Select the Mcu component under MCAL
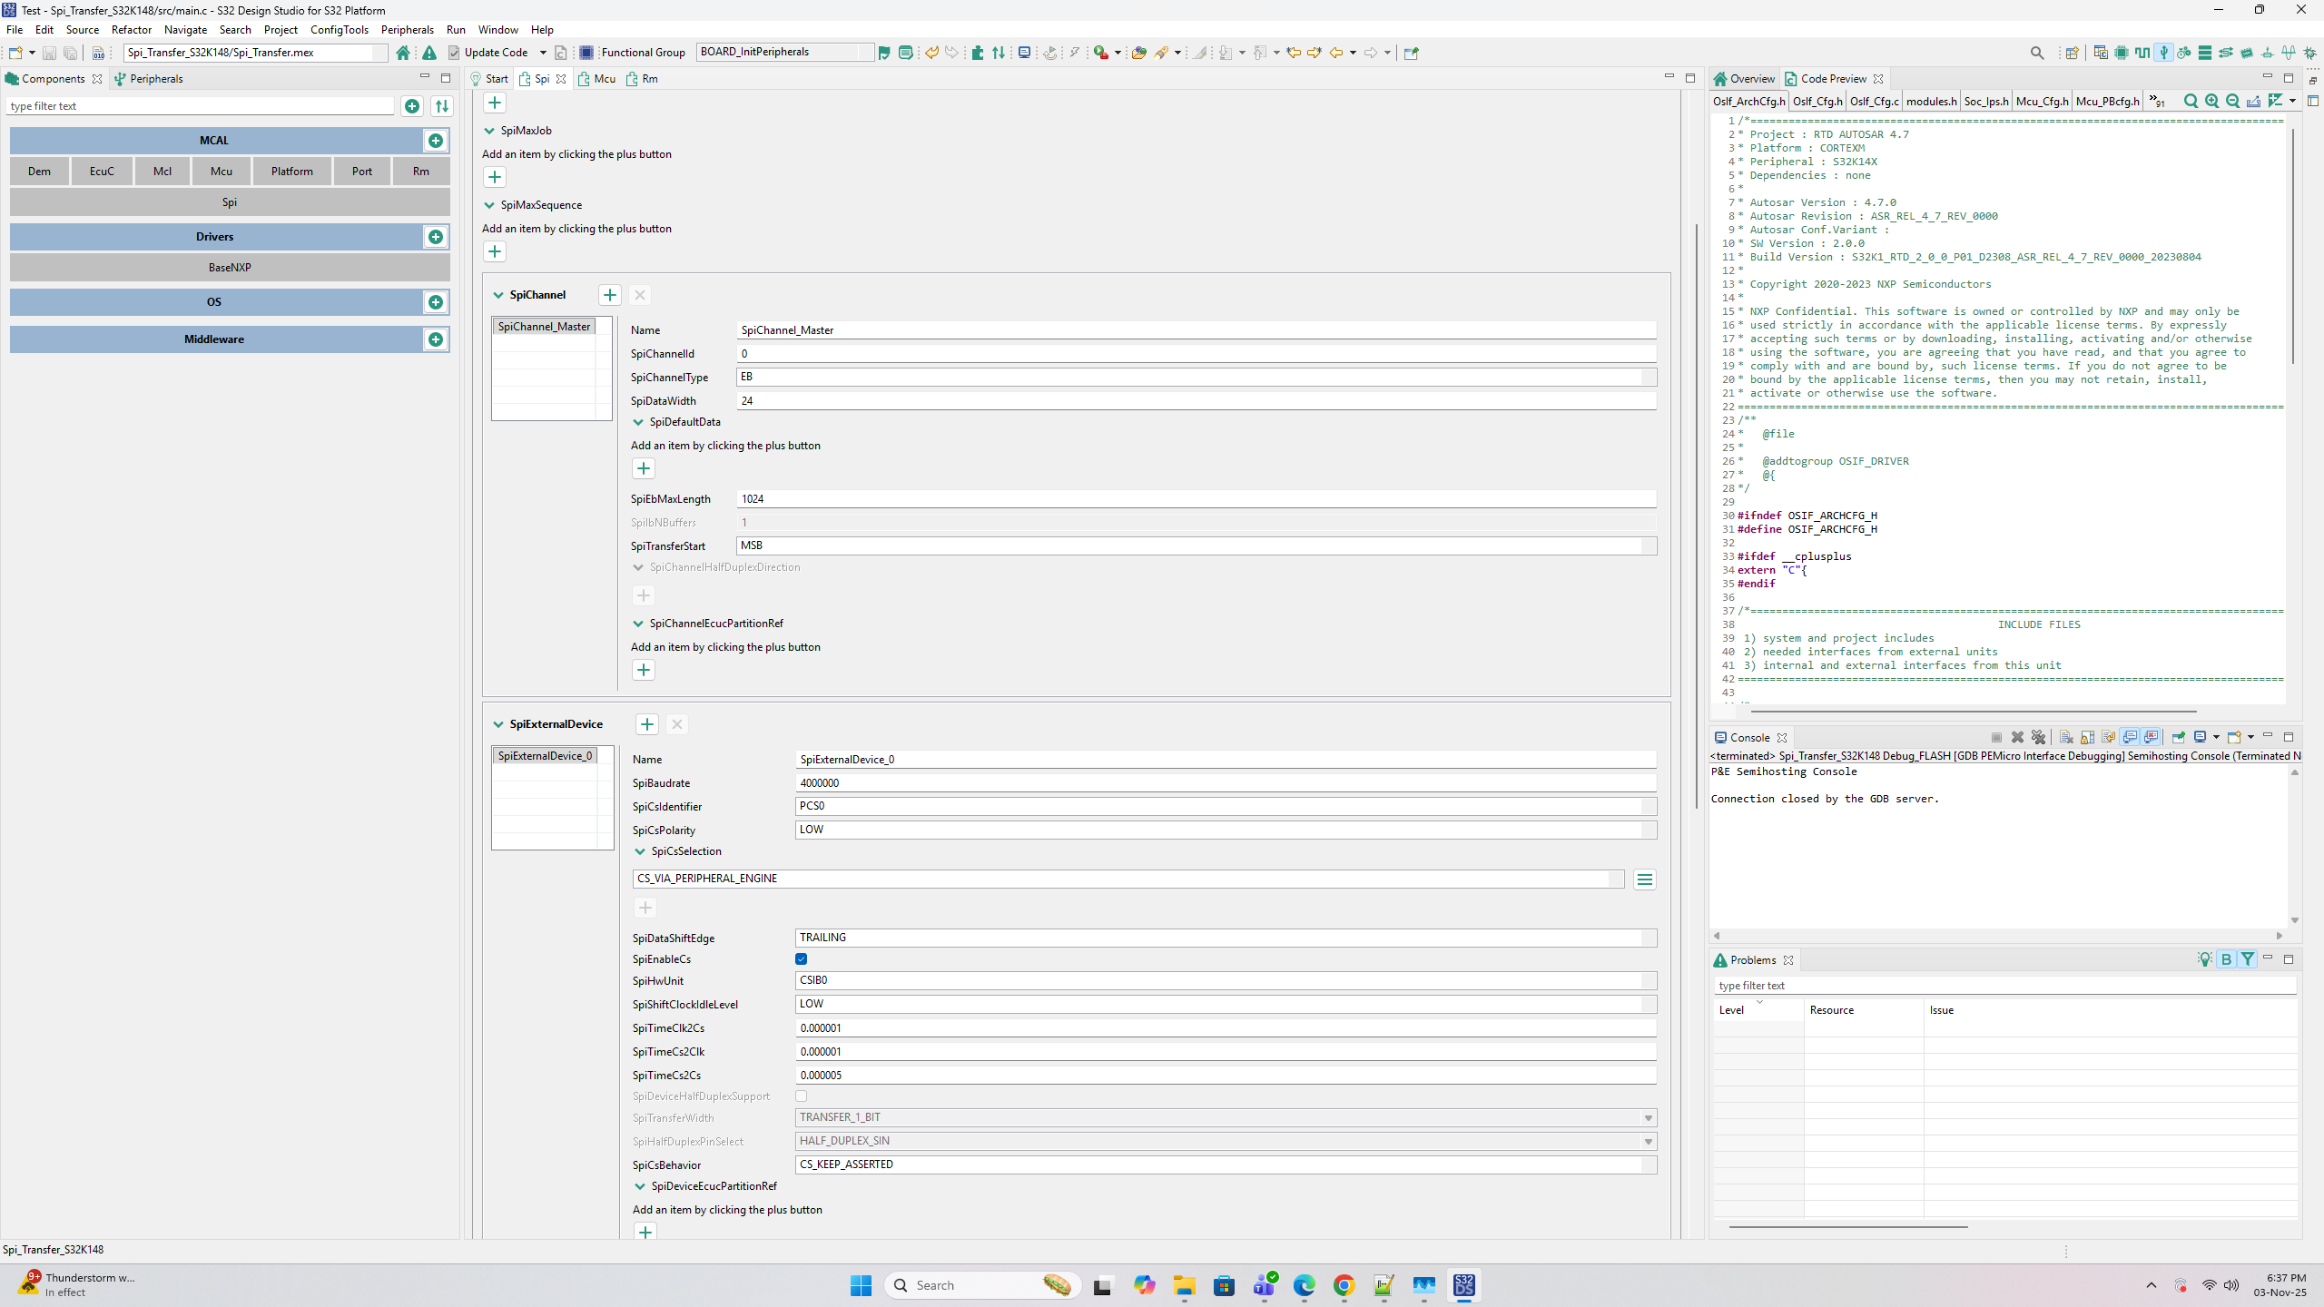This screenshot has height=1307, width=2324. (x=221, y=171)
